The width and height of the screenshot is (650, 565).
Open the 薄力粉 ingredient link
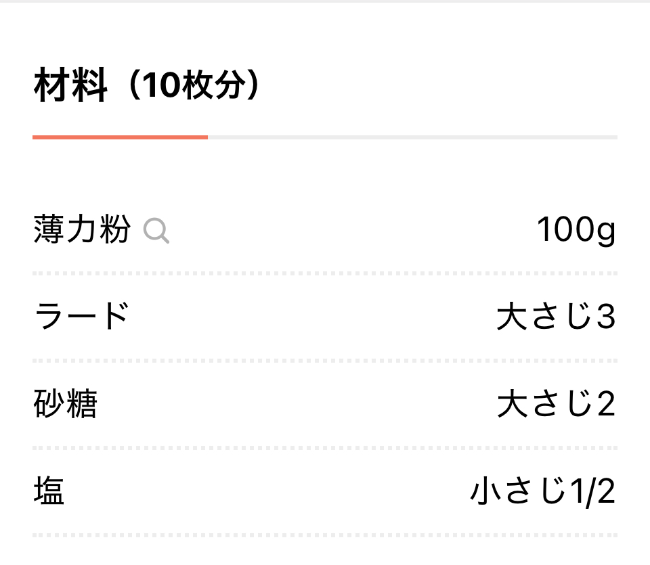tap(82, 229)
